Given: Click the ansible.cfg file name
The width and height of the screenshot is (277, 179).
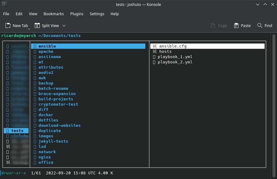Looking at the screenshot, I should [173, 46].
